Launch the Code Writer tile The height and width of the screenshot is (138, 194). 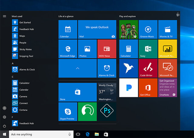pyautogui.click(x=148, y=68)
